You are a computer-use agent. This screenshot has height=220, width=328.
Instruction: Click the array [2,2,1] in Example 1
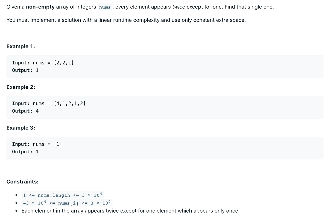(64, 63)
